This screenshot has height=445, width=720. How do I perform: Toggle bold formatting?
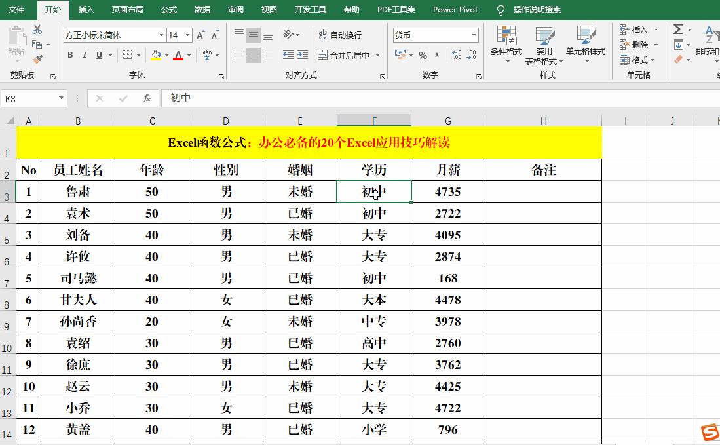tap(69, 55)
